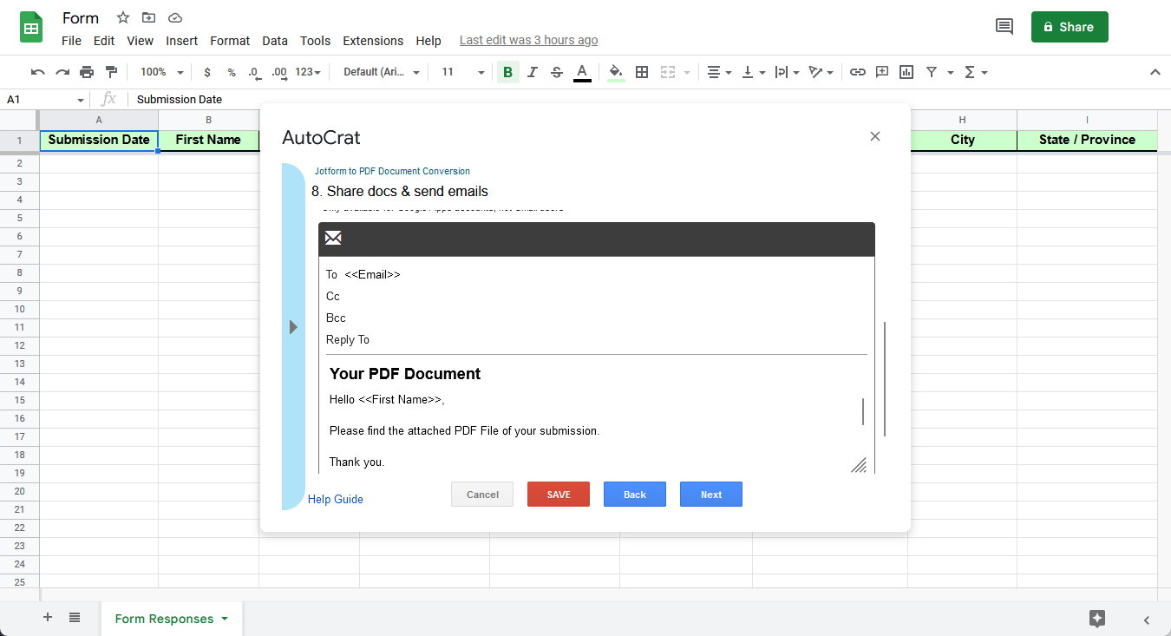Click Next in the AutoCrat wizard
This screenshot has width=1171, height=636.
click(711, 495)
